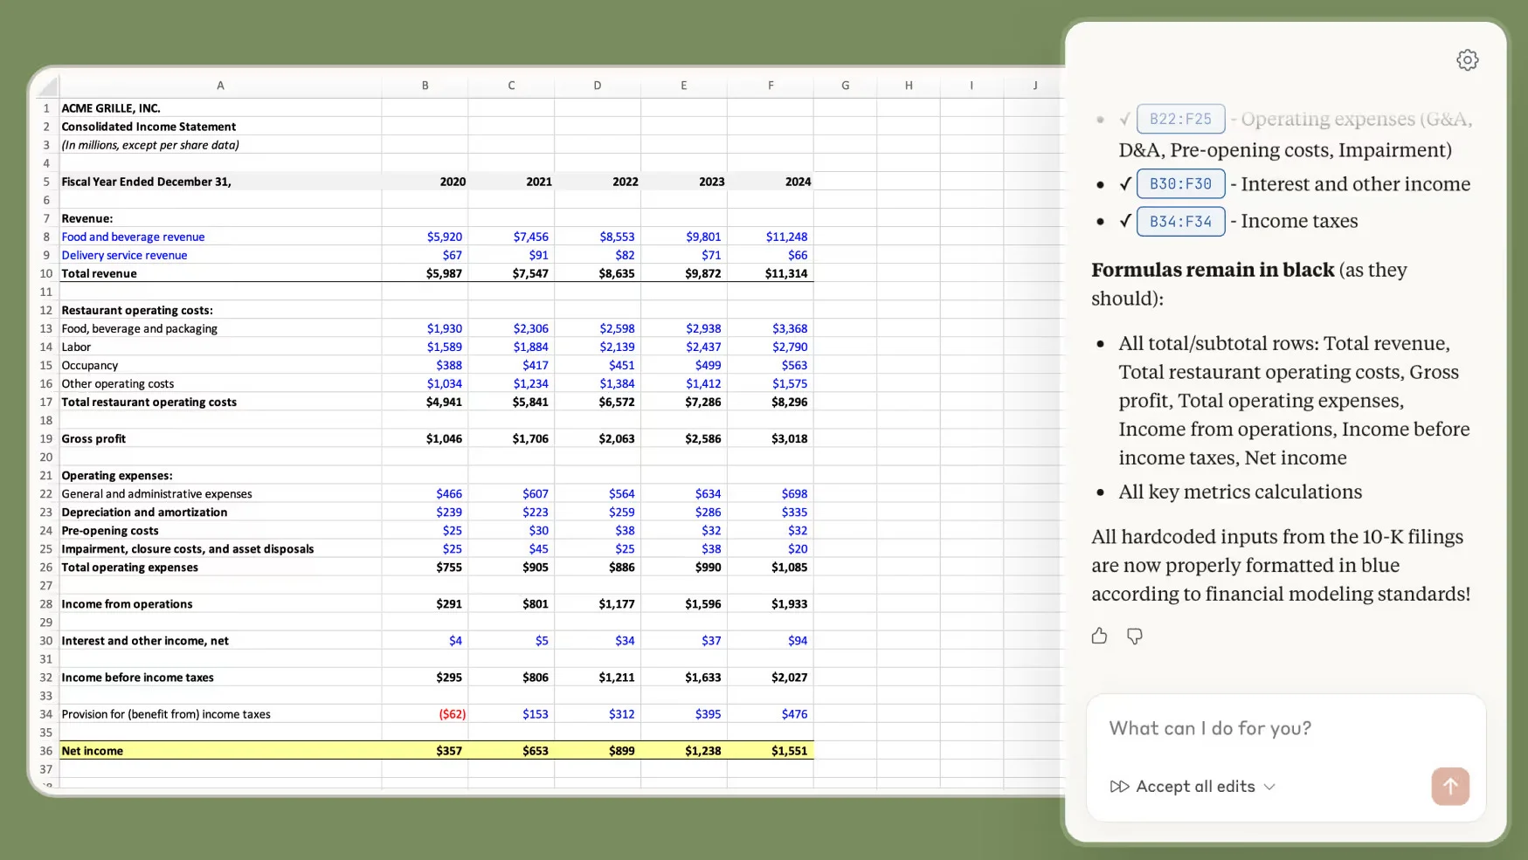Expand the Accept all edits dropdown chevron
1528x860 pixels.
coord(1270,787)
